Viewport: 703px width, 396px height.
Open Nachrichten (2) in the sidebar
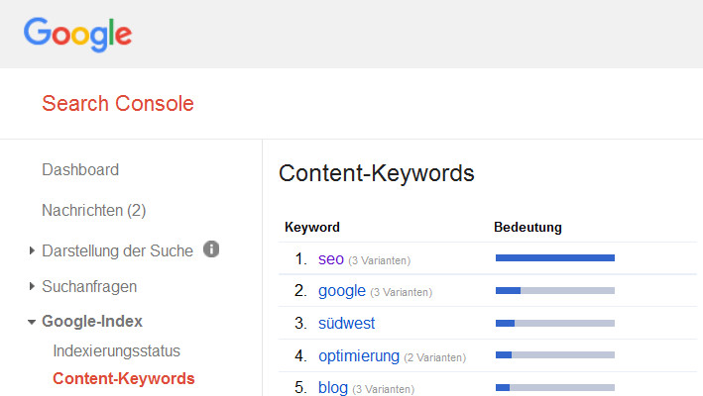click(93, 211)
